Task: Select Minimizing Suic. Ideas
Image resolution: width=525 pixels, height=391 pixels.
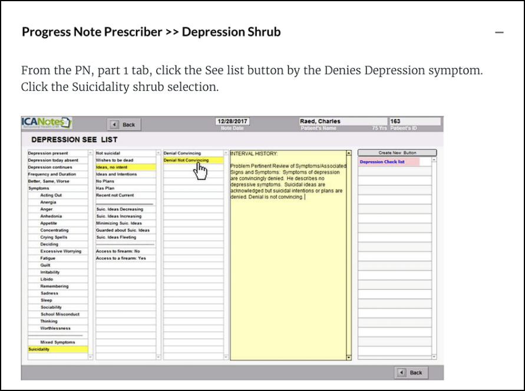Action: click(x=126, y=223)
